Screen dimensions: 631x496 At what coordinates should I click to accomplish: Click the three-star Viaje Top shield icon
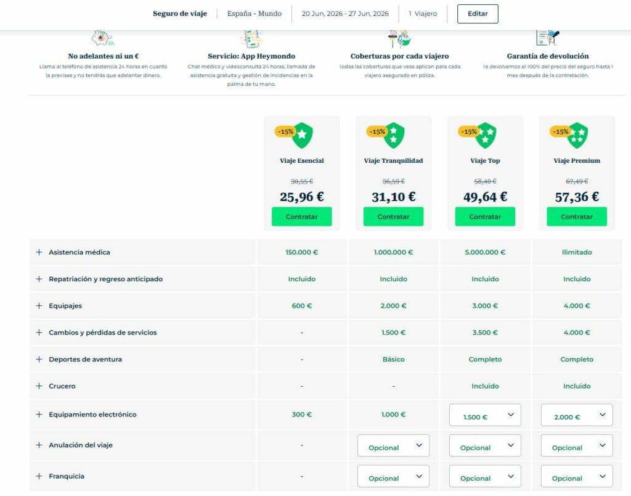tap(486, 135)
